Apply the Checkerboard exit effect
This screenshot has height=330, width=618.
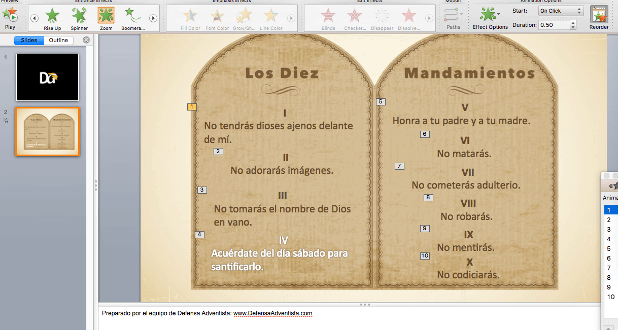click(355, 19)
